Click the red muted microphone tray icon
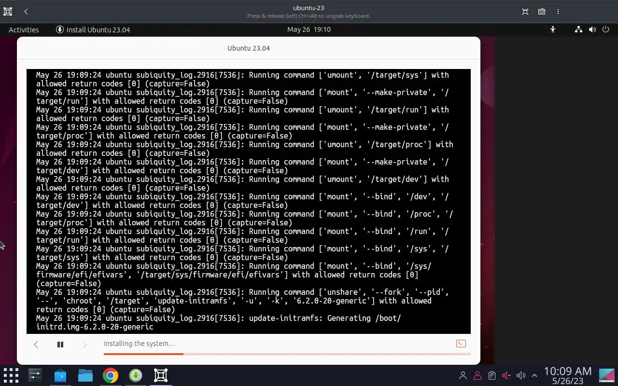Screen dimensions: 618x386 [506, 375]
